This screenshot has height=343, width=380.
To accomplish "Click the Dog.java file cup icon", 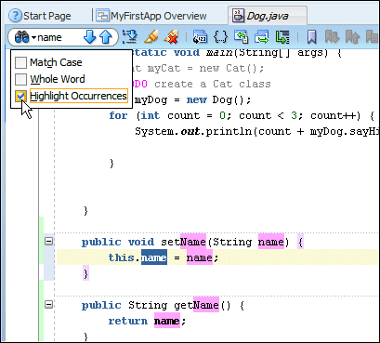I will [239, 16].
